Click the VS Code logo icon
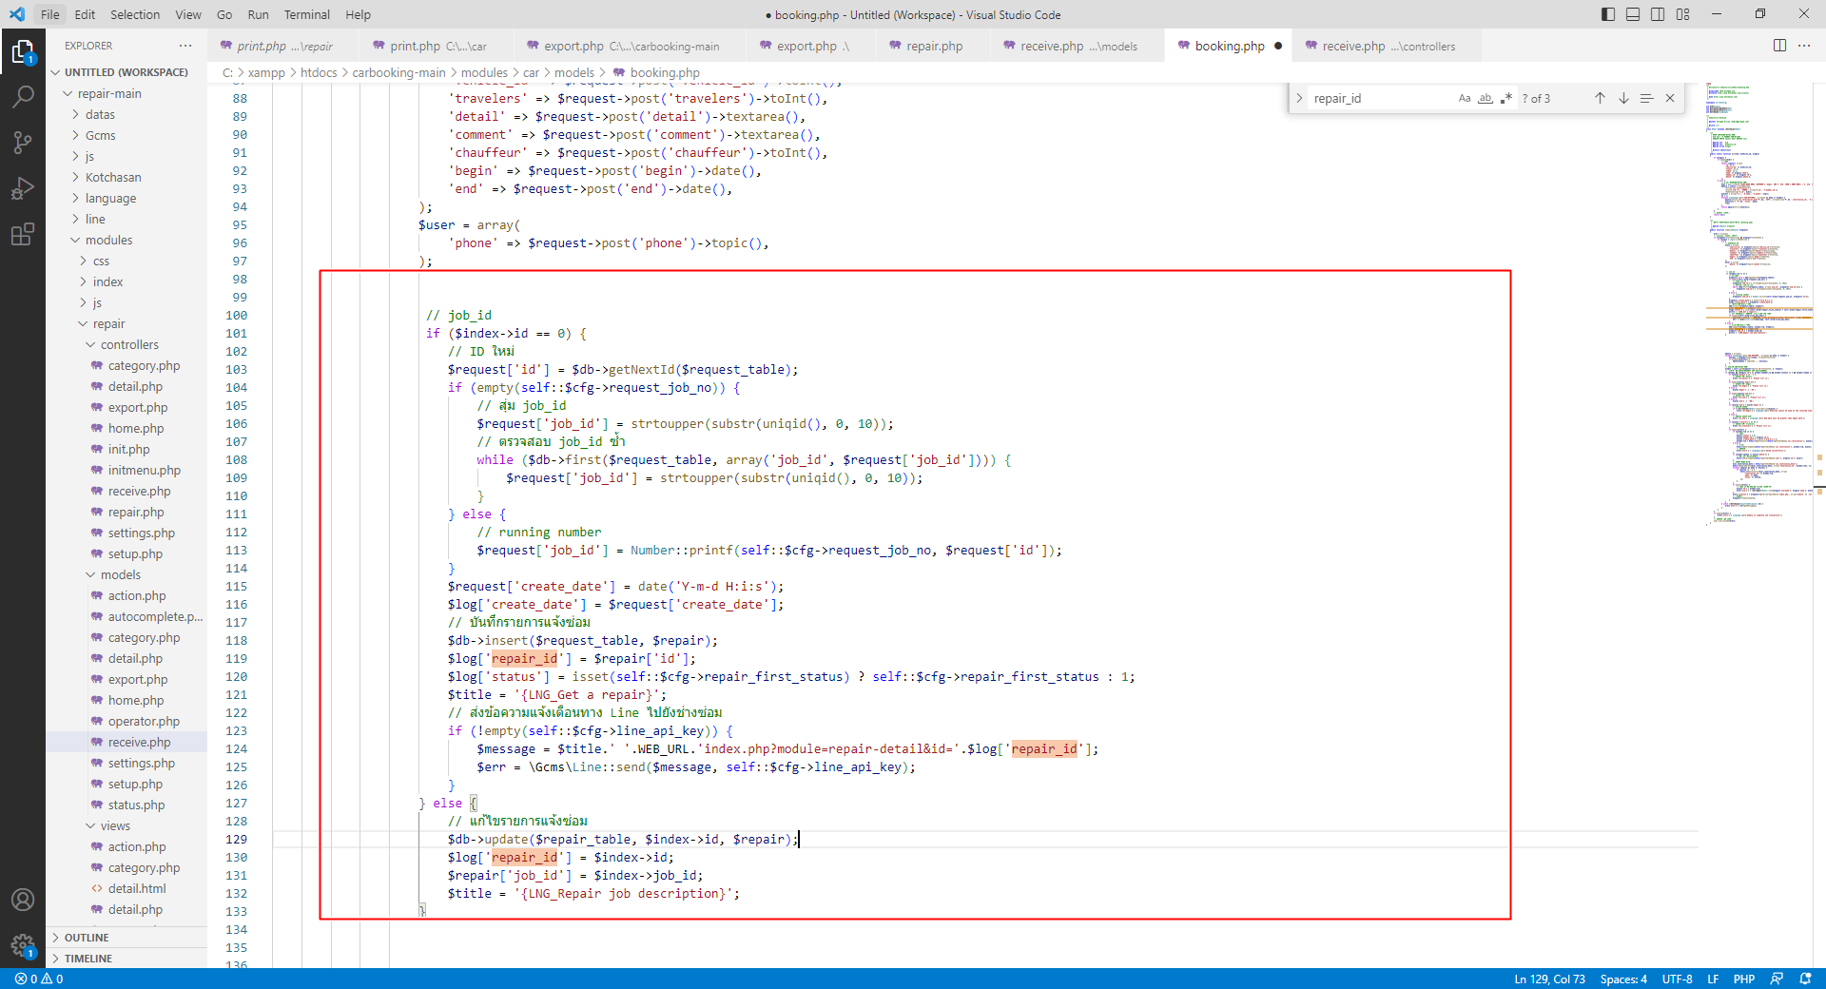 (x=17, y=14)
